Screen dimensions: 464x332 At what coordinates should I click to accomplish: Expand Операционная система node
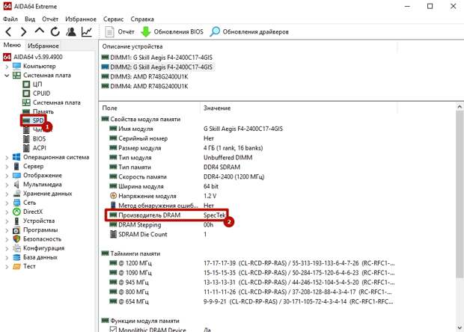(7, 158)
